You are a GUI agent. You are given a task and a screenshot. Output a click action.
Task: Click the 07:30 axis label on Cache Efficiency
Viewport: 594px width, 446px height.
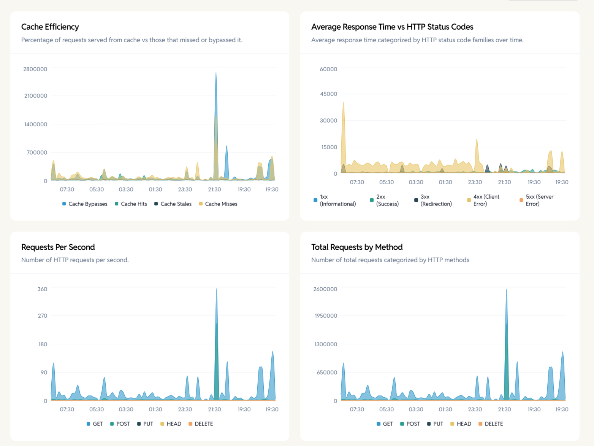click(67, 189)
